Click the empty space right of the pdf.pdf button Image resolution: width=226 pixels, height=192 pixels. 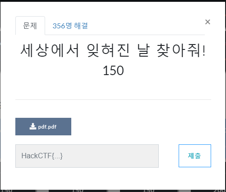coord(141,126)
